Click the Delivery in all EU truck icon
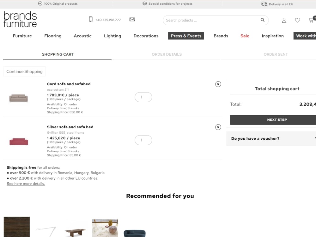The height and width of the screenshot is (237, 316). click(264, 4)
